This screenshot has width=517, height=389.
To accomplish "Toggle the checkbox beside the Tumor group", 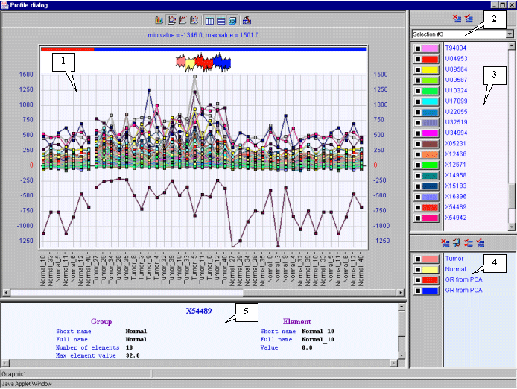I will (x=419, y=259).
